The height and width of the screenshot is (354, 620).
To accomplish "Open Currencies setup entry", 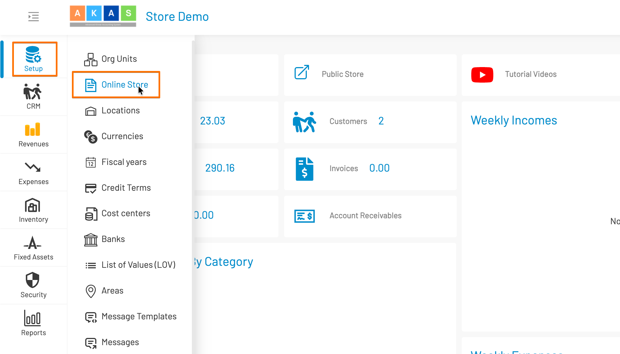I will (122, 136).
